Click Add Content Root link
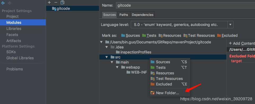The height and width of the screenshot is (104, 255). (242, 43)
